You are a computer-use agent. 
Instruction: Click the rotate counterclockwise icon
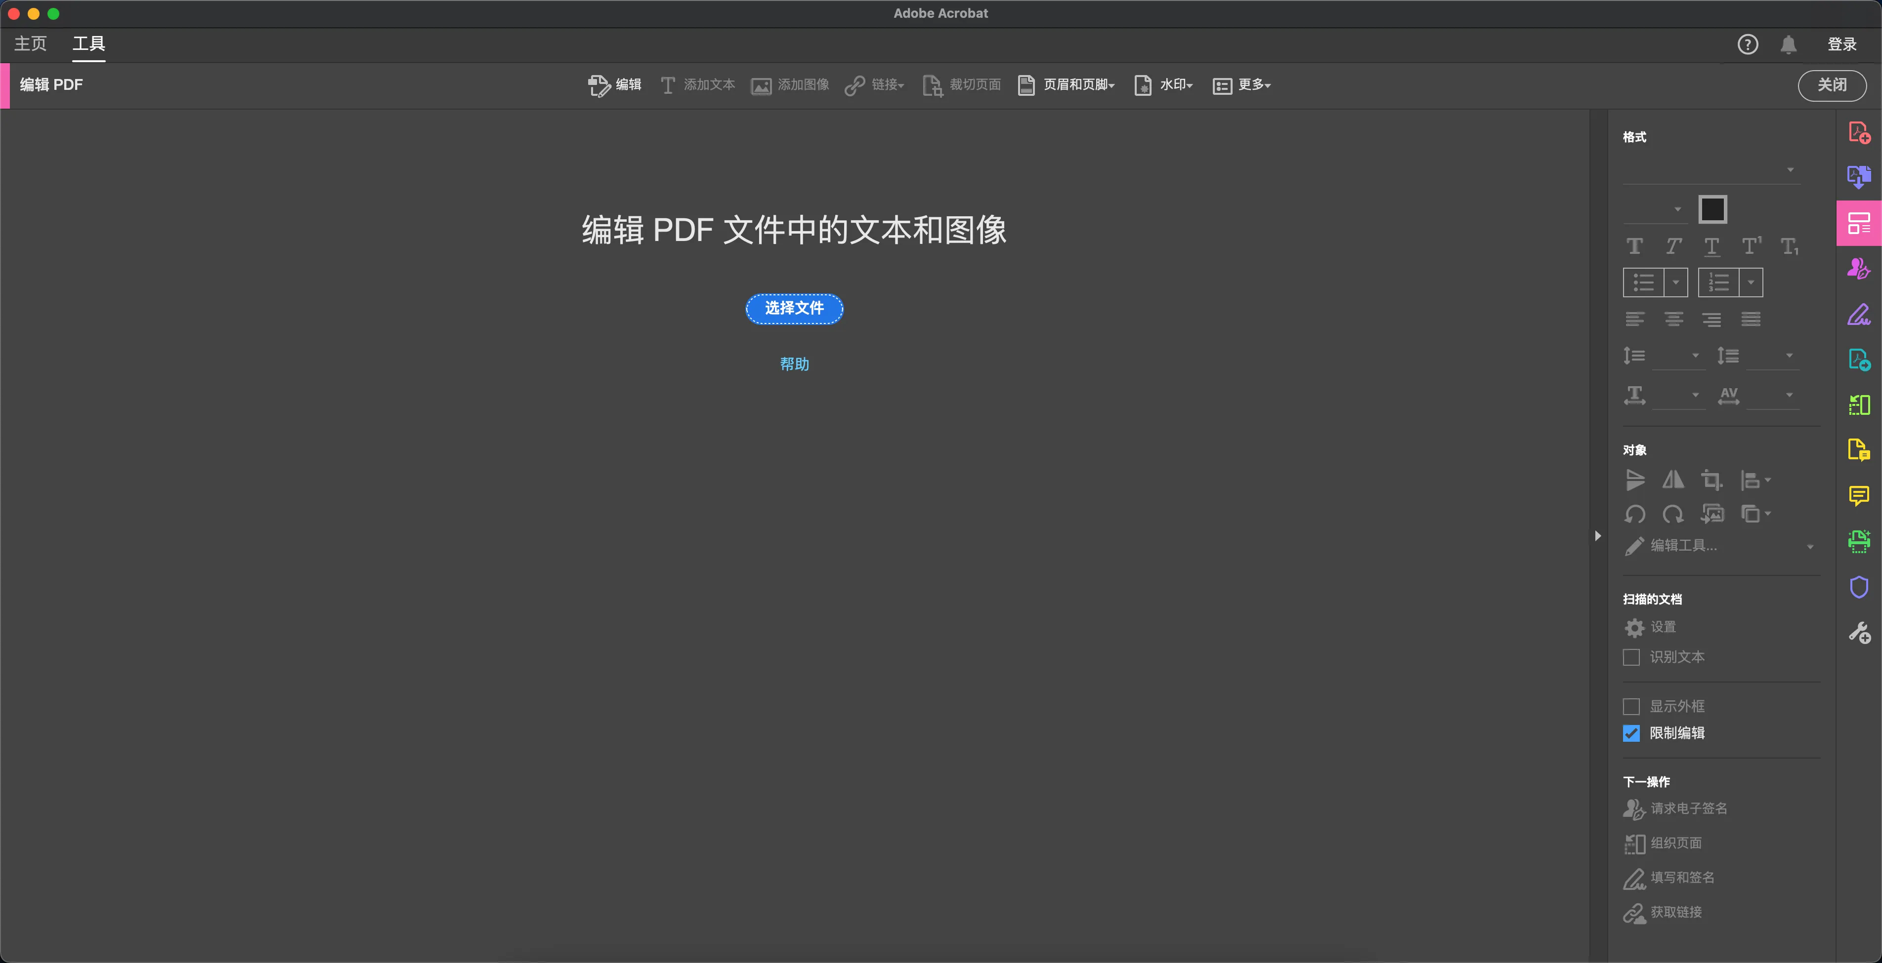[x=1634, y=514]
